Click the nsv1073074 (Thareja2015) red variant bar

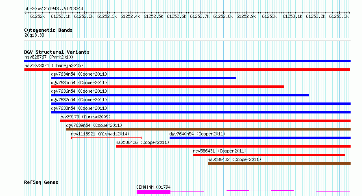pyautogui.click(x=187, y=70)
